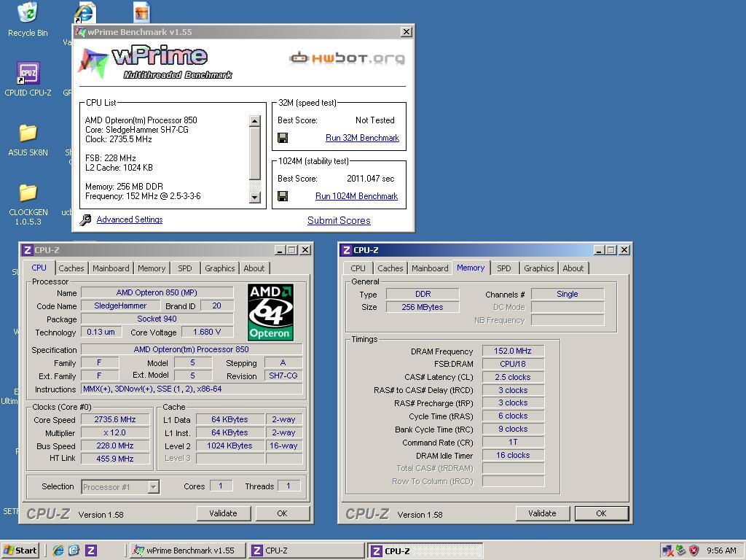Image resolution: width=746 pixels, height=560 pixels.
Task: Run the 1024M Benchmark
Action: tap(356, 196)
